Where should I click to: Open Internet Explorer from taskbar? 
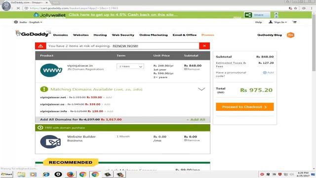click(46, 174)
